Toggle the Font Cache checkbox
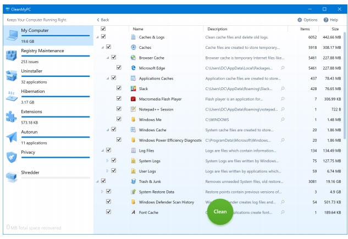Viewport: 348px width, 239px height. pyautogui.click(x=108, y=212)
